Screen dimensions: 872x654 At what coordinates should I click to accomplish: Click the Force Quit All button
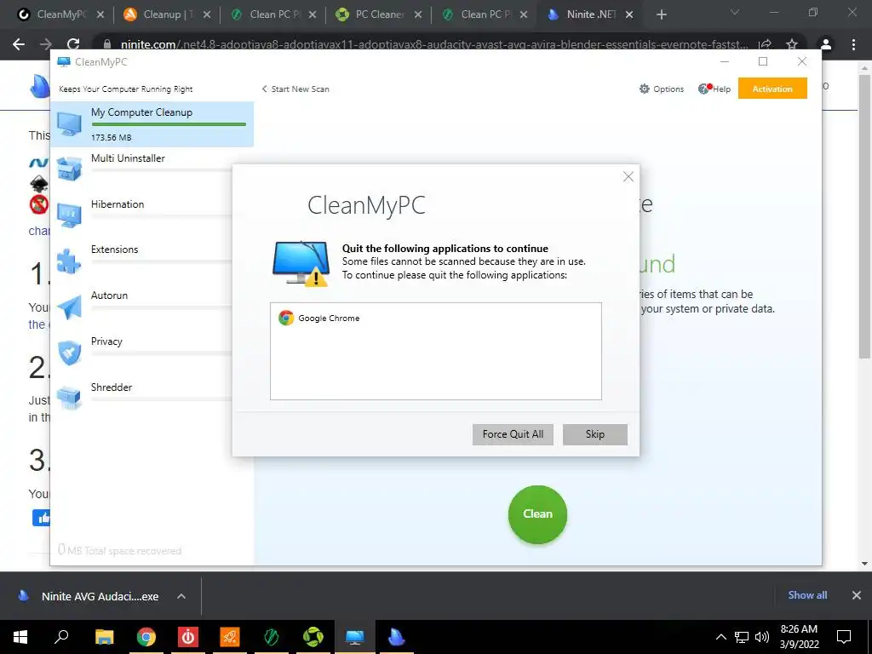click(513, 434)
